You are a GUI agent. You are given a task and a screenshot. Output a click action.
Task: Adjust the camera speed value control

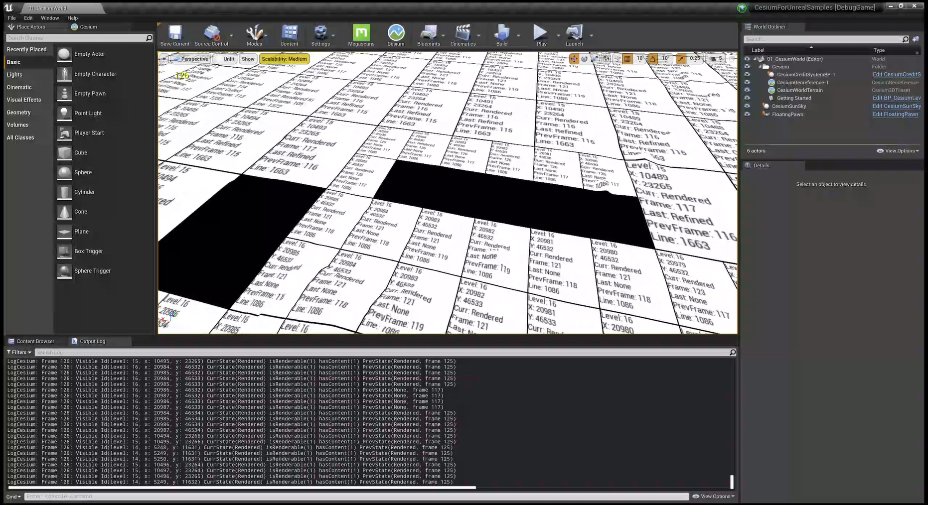pyautogui.click(x=719, y=58)
